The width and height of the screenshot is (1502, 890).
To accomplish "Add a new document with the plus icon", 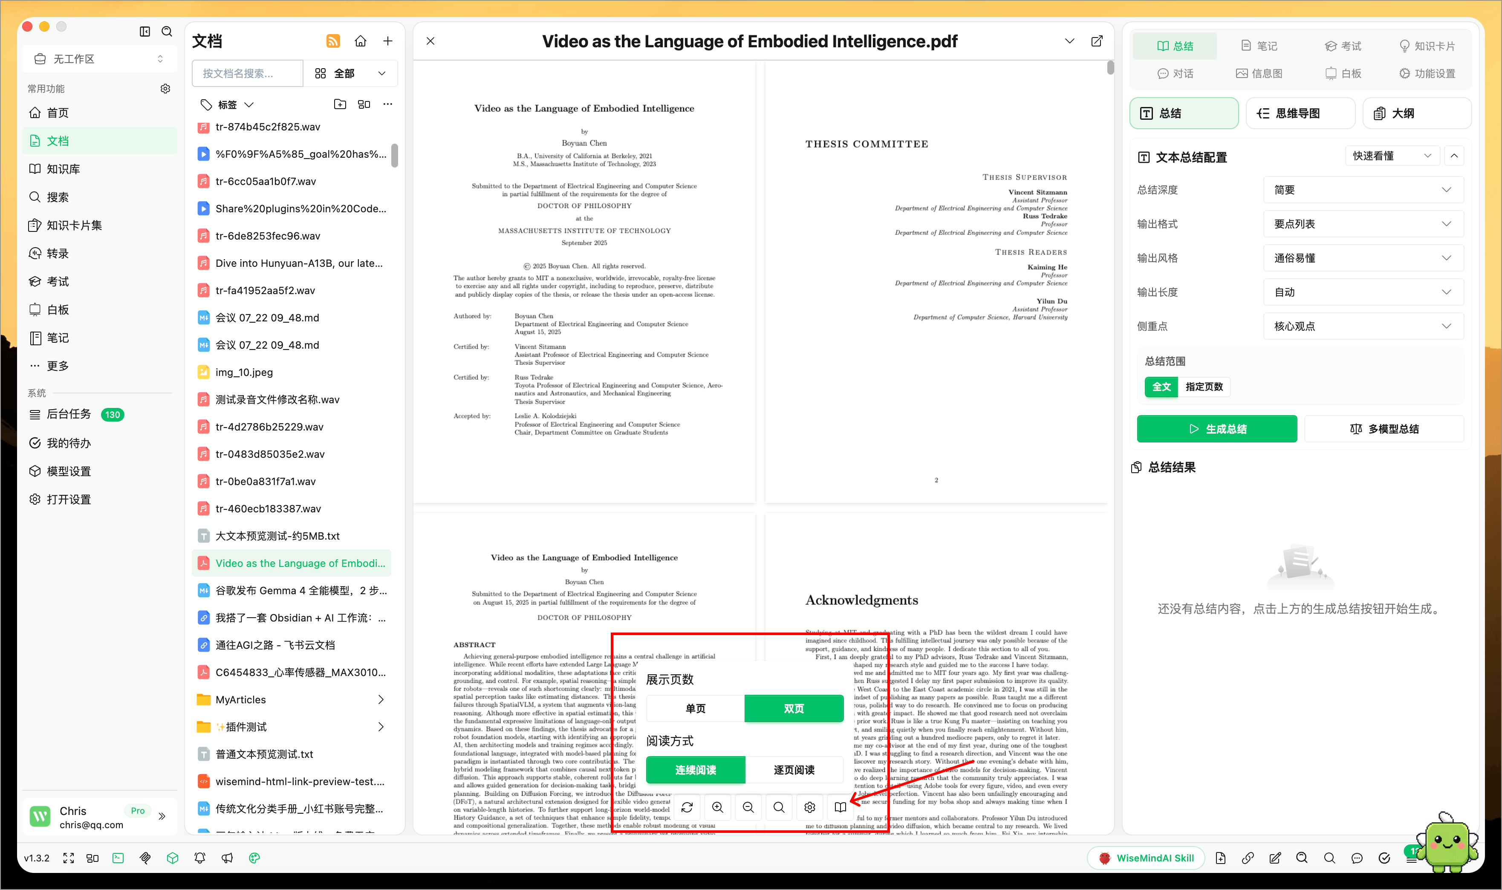I will coord(388,41).
